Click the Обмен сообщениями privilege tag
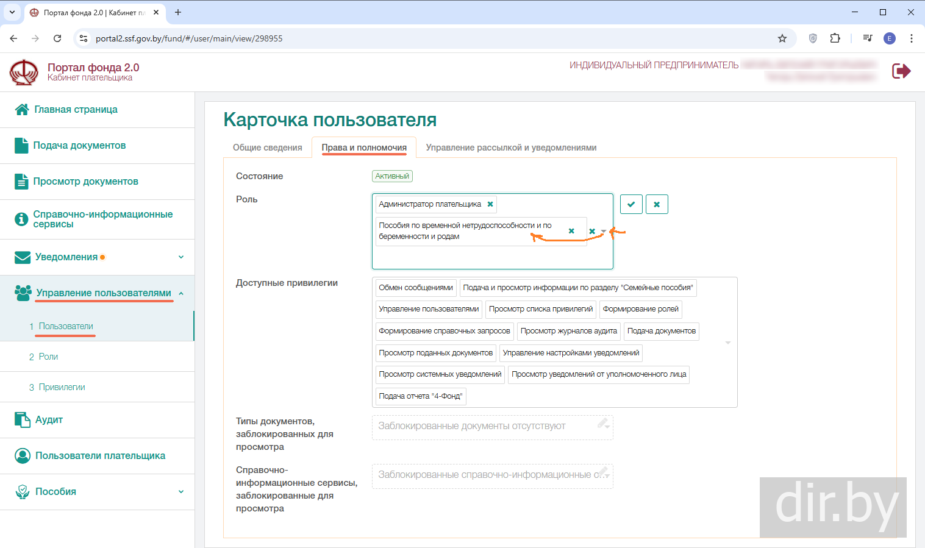This screenshot has height=548, width=925. 416,288
